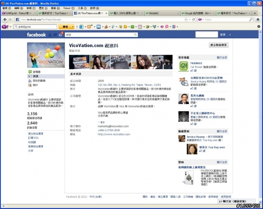Viewport: 263px width, 209px height.
Task: Click the Facebook logo
Action: (x=37, y=35)
